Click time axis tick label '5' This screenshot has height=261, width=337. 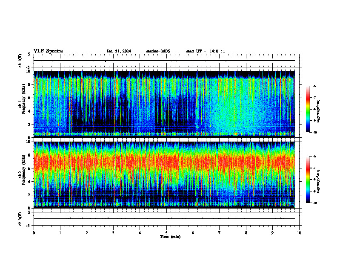[166, 233]
